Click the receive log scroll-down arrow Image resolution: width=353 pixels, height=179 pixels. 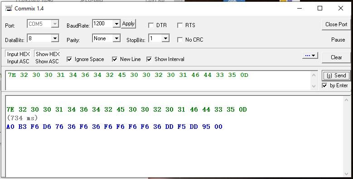[x=347, y=174]
